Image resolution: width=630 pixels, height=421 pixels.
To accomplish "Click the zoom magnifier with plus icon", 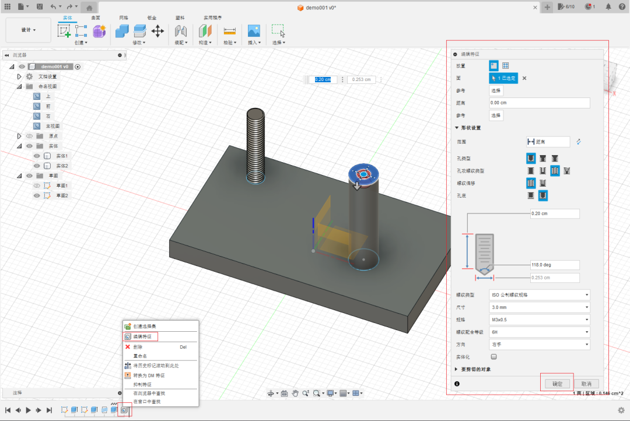I will point(306,393).
